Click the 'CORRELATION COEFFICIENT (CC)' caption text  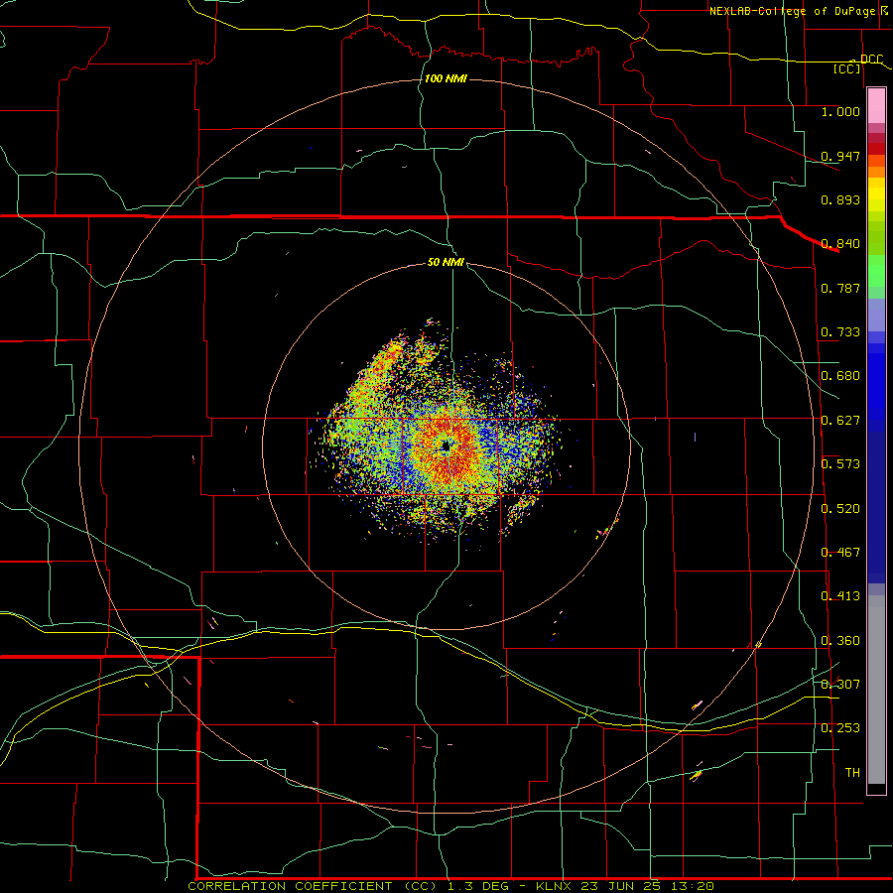click(313, 886)
